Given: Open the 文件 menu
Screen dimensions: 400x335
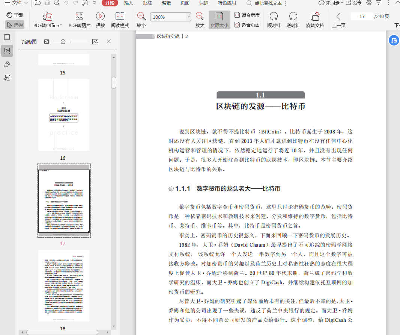Looking at the screenshot, I should (17, 3).
